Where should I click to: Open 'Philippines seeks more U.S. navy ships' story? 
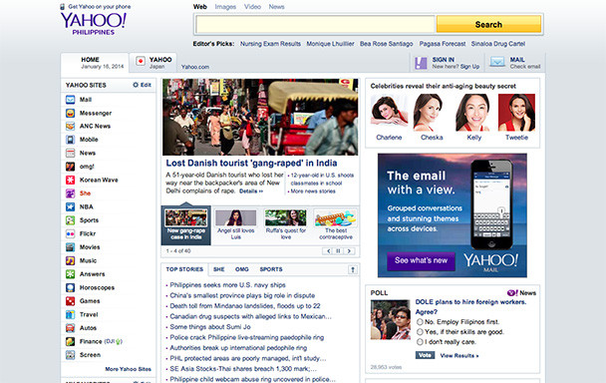point(227,285)
